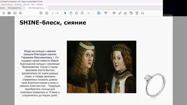Open the page fit options dropdown arrow
The image size is (187, 105).
[x=101, y=13]
